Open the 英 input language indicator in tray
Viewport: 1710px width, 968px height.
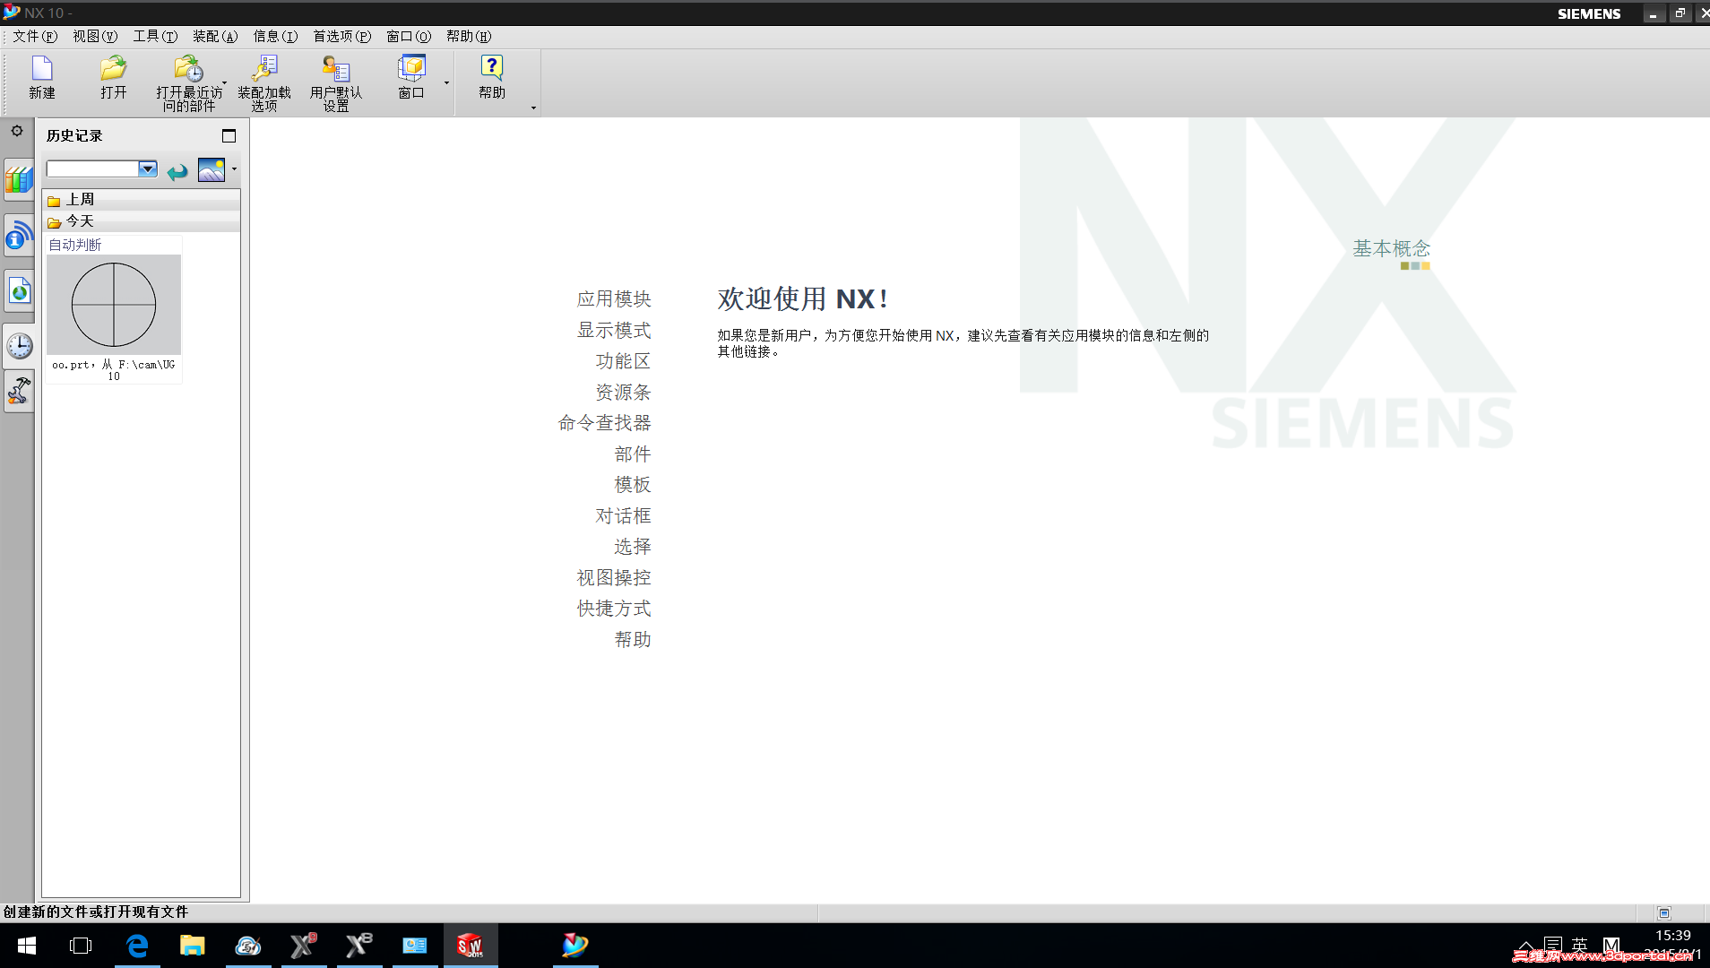click(x=1579, y=945)
